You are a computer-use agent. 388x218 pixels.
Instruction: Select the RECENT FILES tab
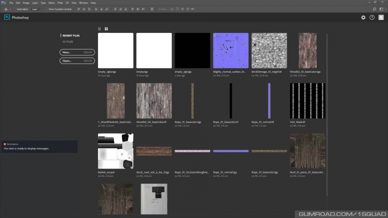71,35
